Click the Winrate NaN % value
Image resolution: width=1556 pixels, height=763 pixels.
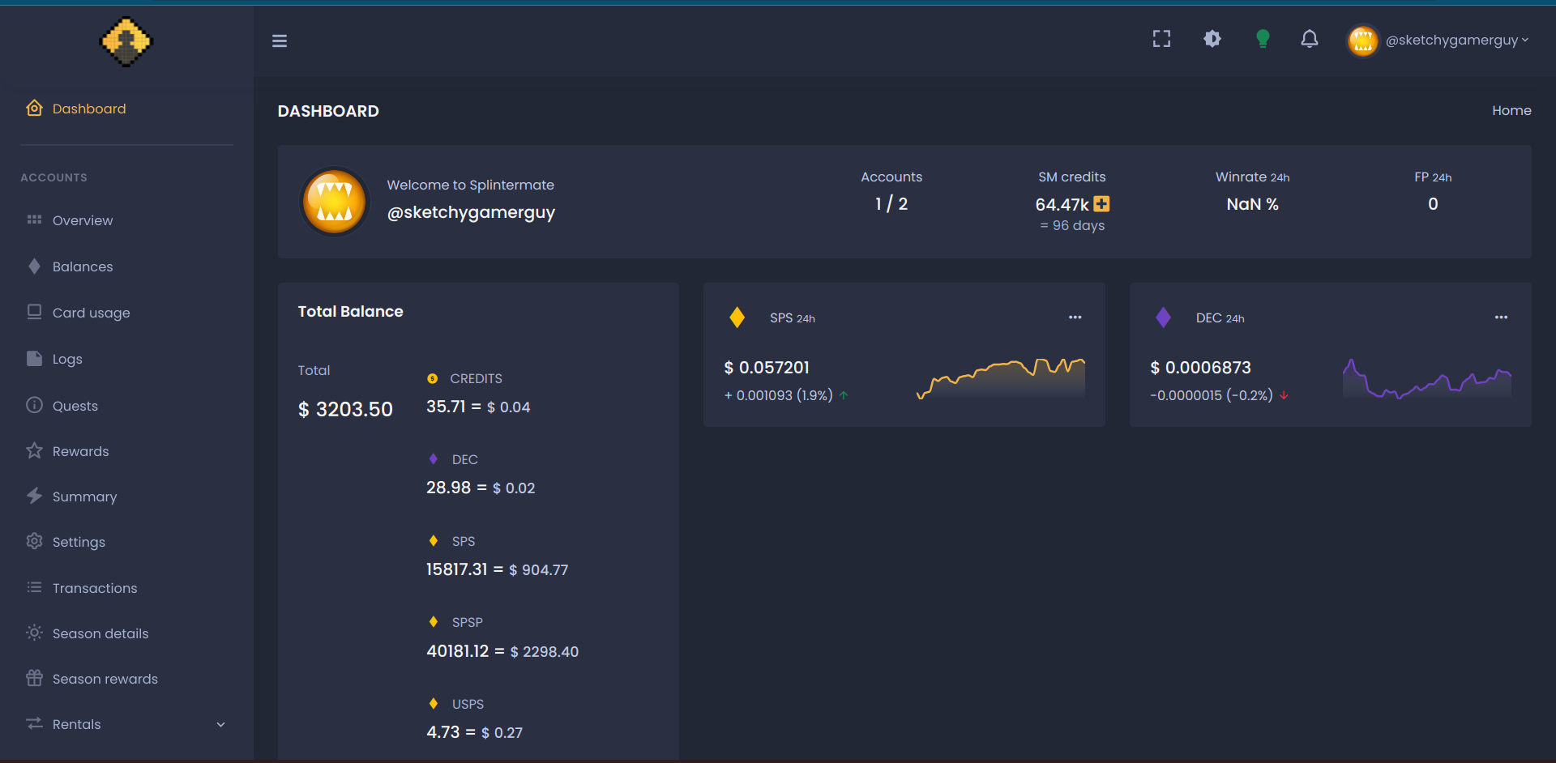[1253, 204]
